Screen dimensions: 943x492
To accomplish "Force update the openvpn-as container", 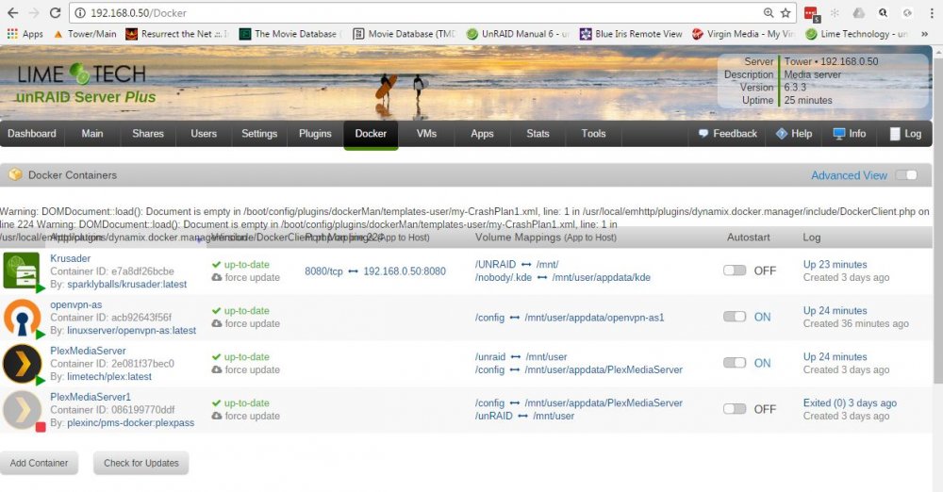I will coord(246,323).
